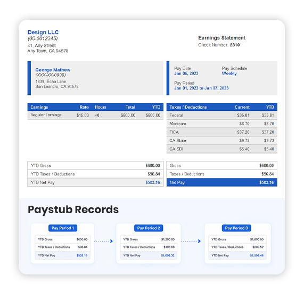Click the Design LLC company name
This screenshot has width=304, height=291.
coord(43,32)
